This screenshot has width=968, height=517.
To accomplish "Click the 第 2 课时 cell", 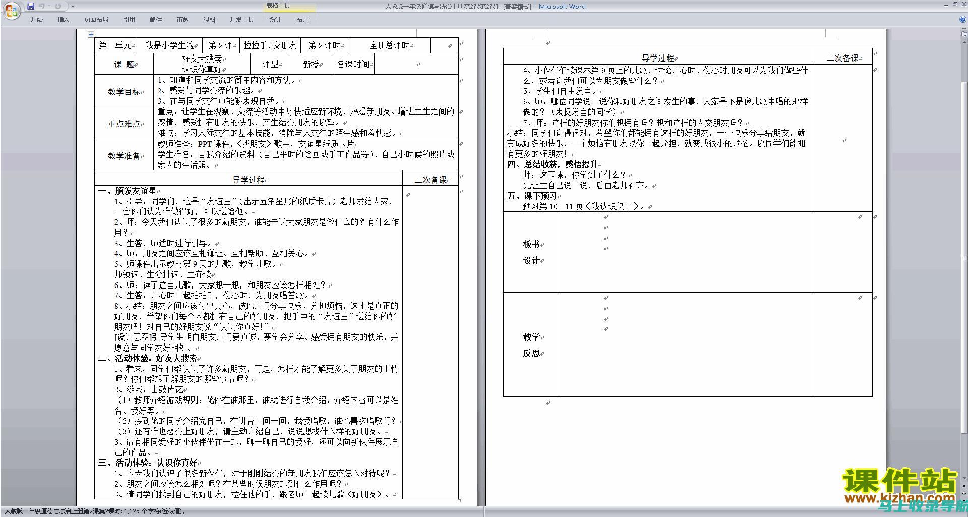I will coord(325,45).
